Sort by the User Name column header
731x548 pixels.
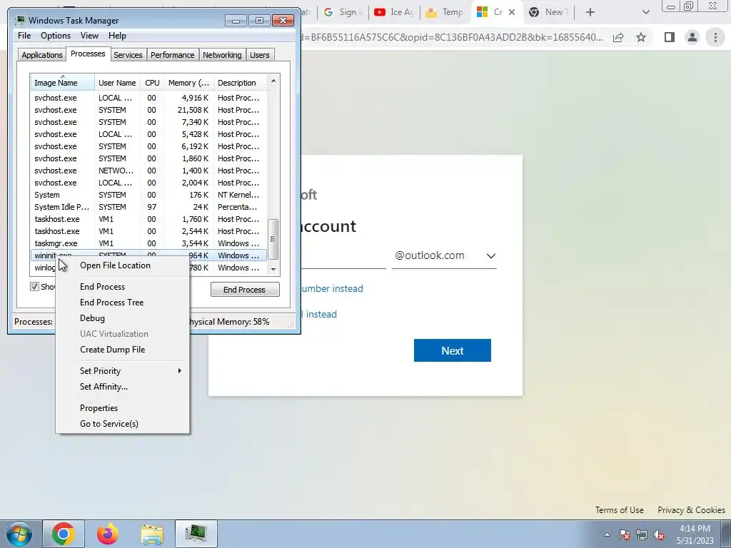pyautogui.click(x=117, y=83)
